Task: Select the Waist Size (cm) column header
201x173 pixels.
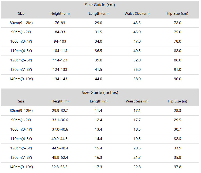Action: (x=137, y=14)
